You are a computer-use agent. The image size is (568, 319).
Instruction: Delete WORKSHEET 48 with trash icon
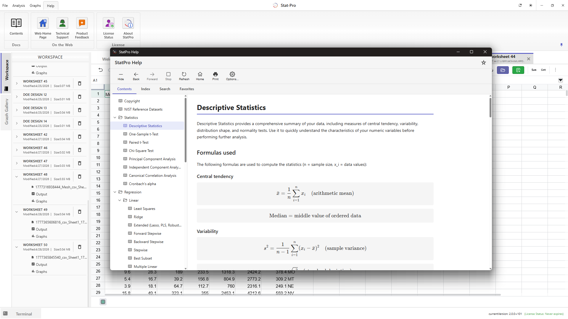[x=80, y=176]
